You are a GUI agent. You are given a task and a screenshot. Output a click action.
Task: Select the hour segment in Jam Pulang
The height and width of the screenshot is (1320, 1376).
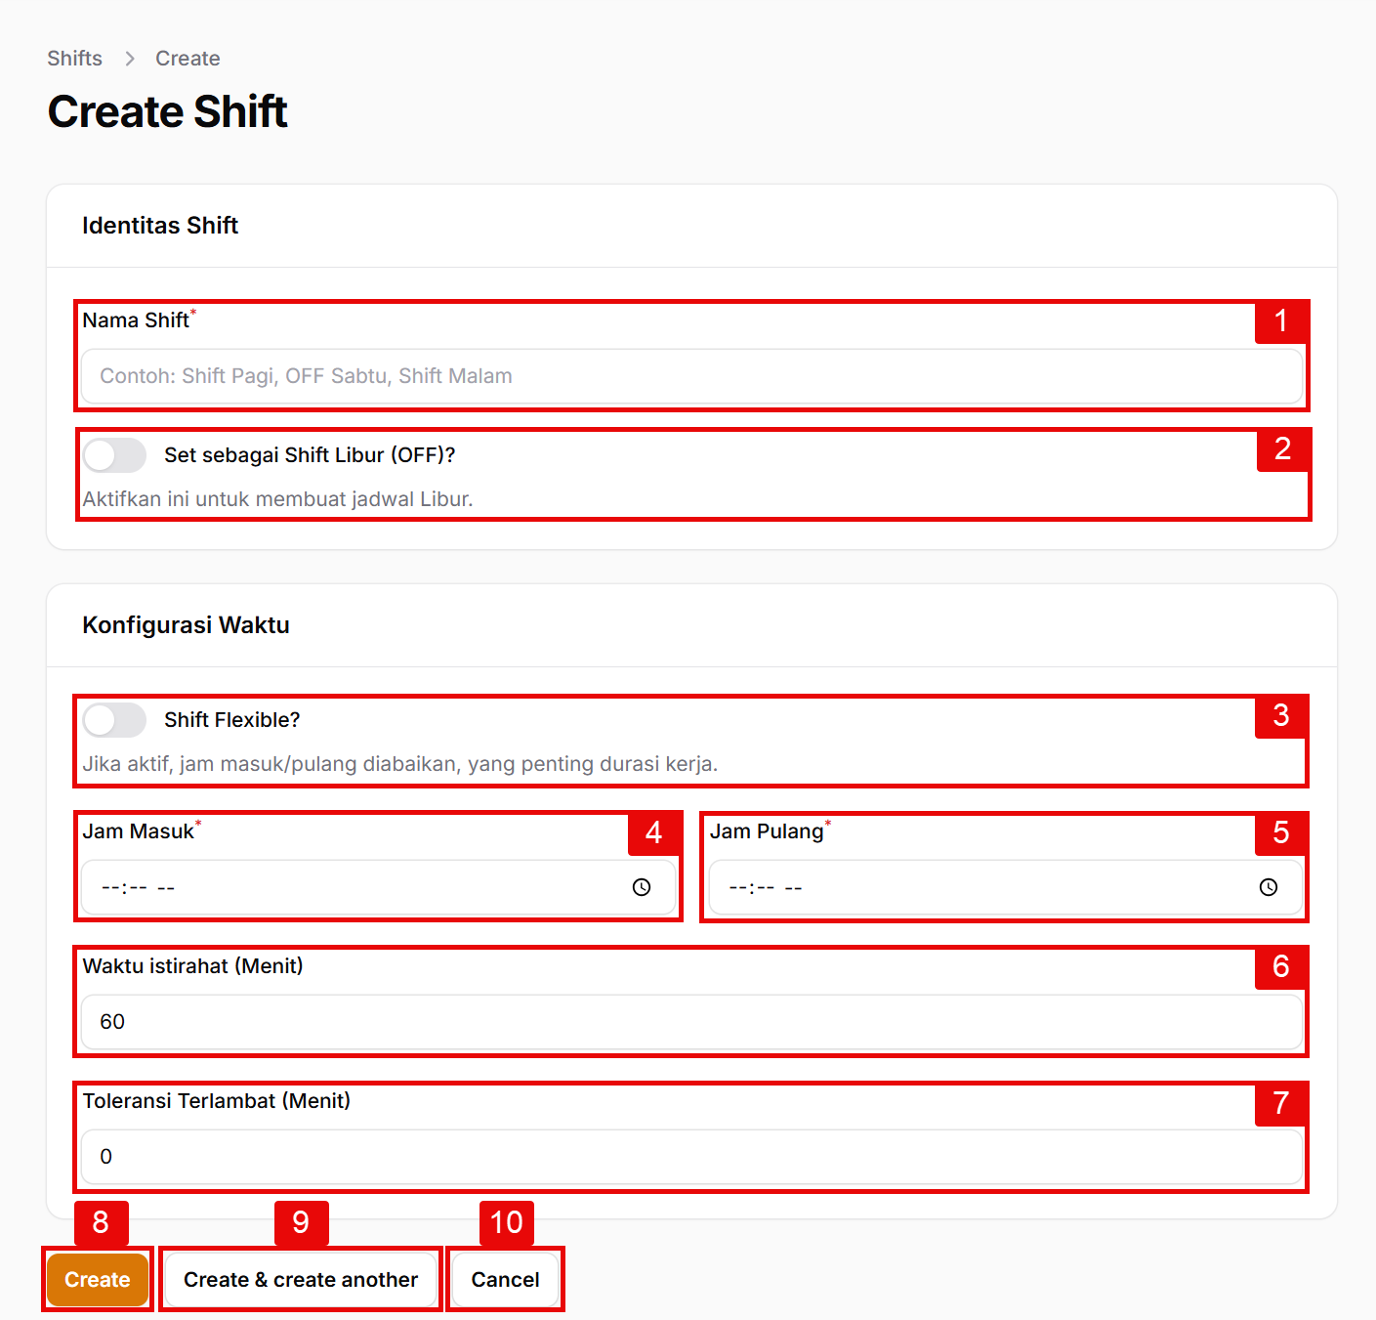click(738, 888)
